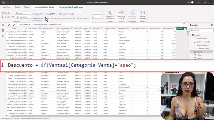This screenshot has width=214, height=120.
Task: Switch to Report view icon
Action: click(3, 25)
